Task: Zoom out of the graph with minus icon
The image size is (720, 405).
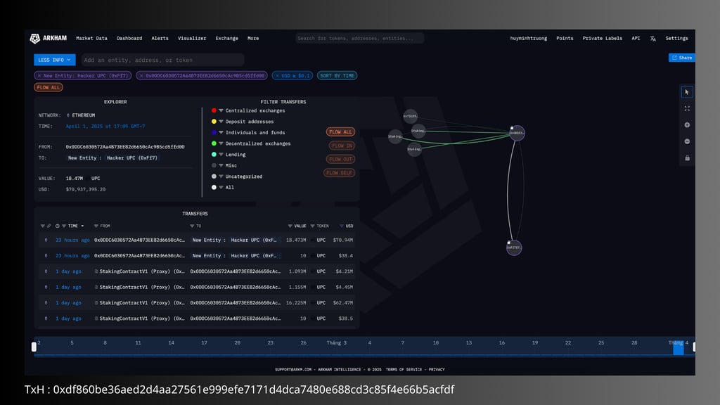Action: (x=687, y=141)
